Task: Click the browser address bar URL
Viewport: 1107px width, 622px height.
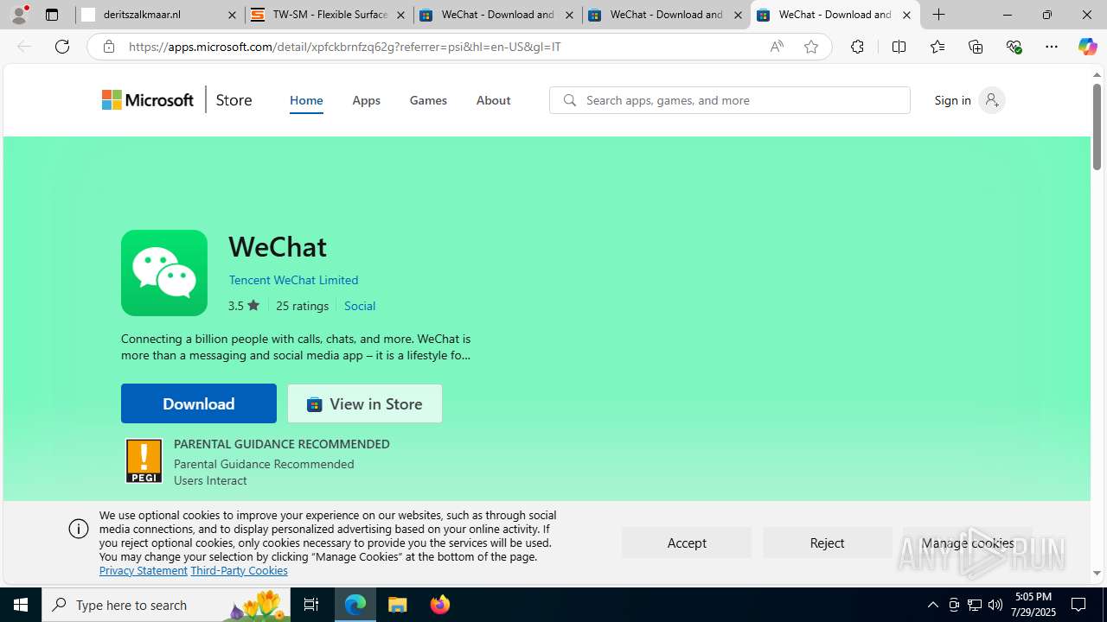Action: 344,47
